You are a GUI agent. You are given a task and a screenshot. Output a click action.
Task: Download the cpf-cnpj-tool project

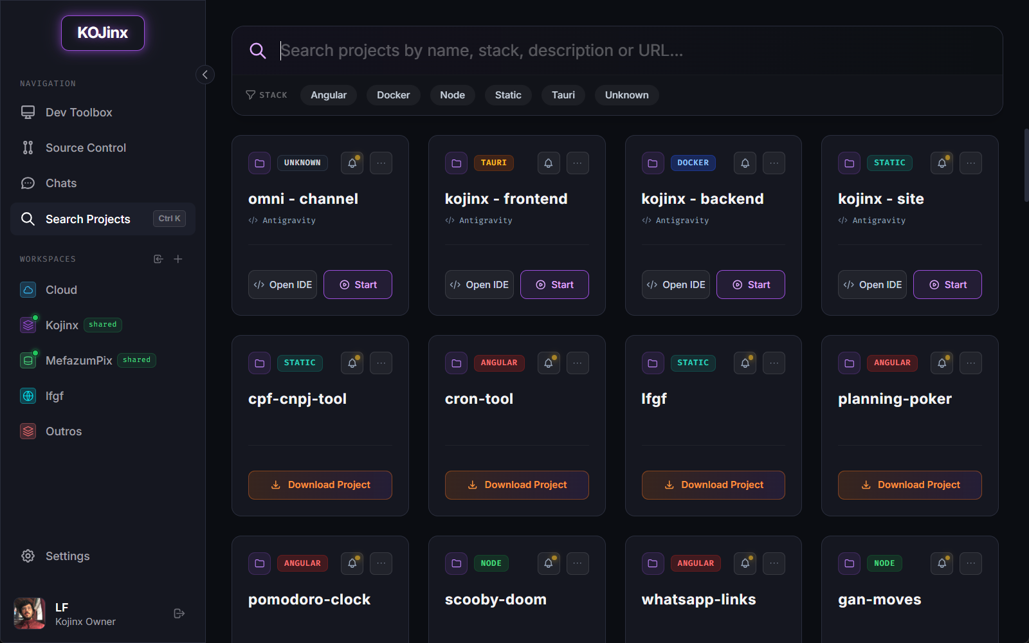pyautogui.click(x=320, y=485)
